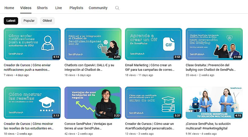248x137 pixels.
Task: Go to the Live tab
Action: (58, 8)
